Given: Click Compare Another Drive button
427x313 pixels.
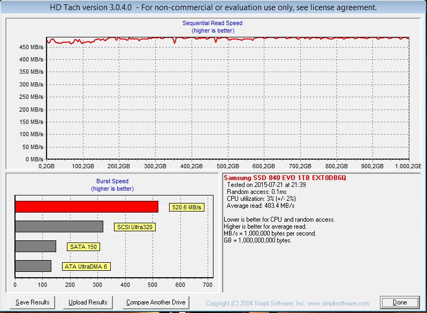Looking at the screenshot, I should point(156,302).
